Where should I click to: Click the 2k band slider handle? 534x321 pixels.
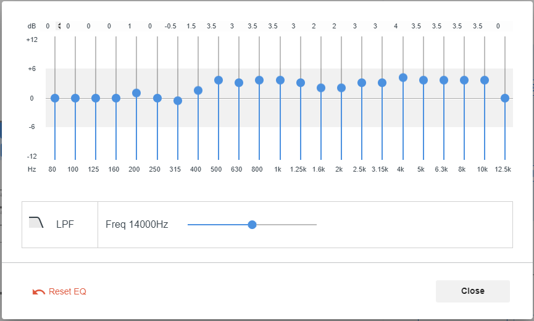point(341,88)
